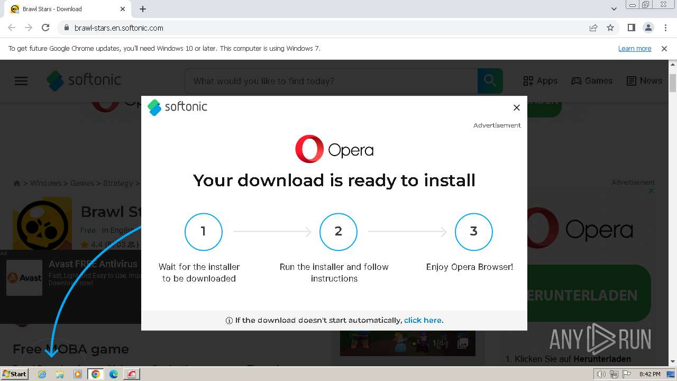Viewport: 677px width, 381px height.
Task: Click the network icon in system tray
Action: pyautogui.click(x=614, y=374)
